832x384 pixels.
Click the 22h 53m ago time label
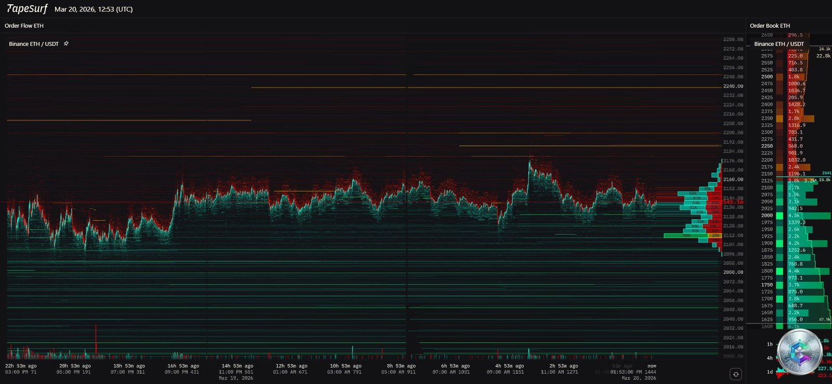pyautogui.click(x=21, y=366)
